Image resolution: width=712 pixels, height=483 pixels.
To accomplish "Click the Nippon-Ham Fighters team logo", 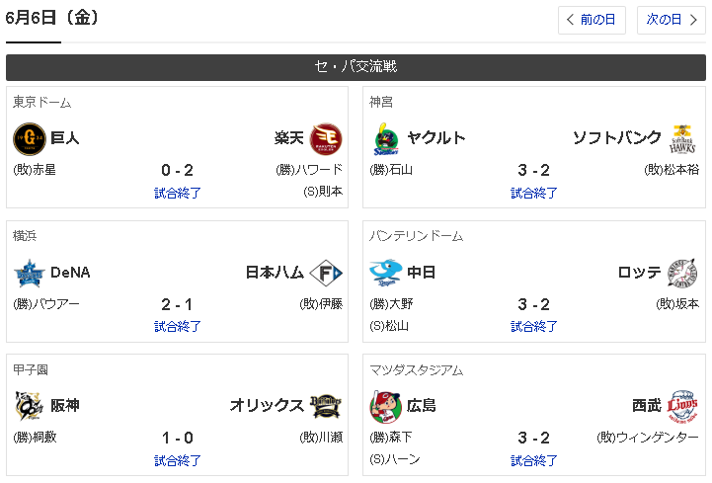I will 326,273.
